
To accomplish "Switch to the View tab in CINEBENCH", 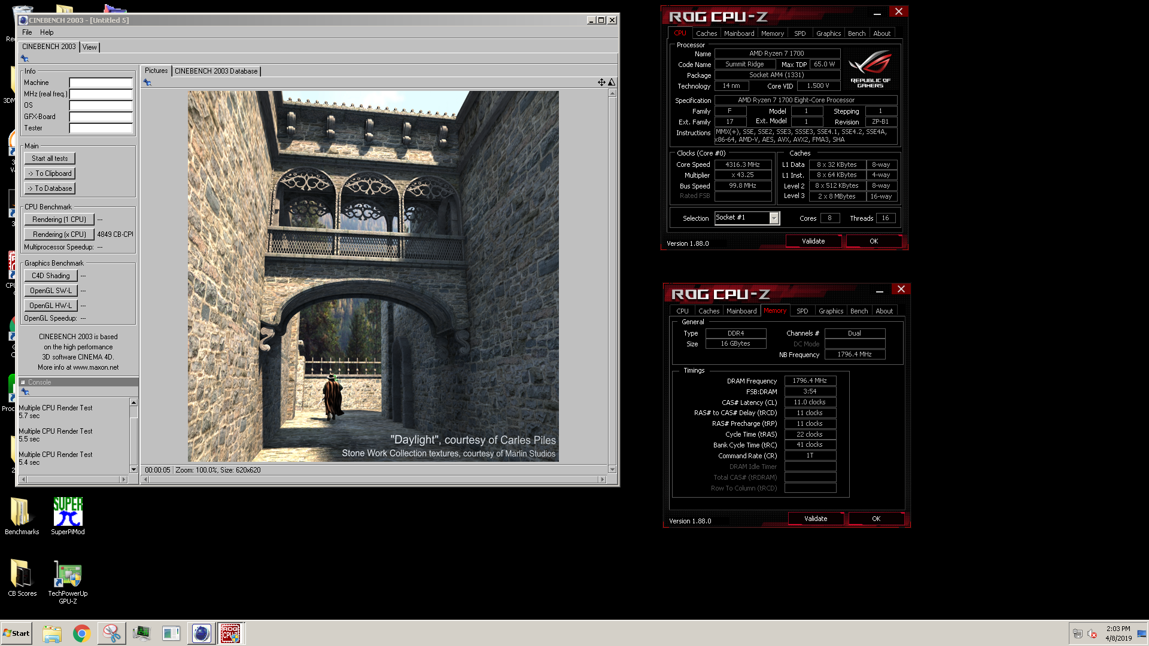I will click(x=90, y=47).
